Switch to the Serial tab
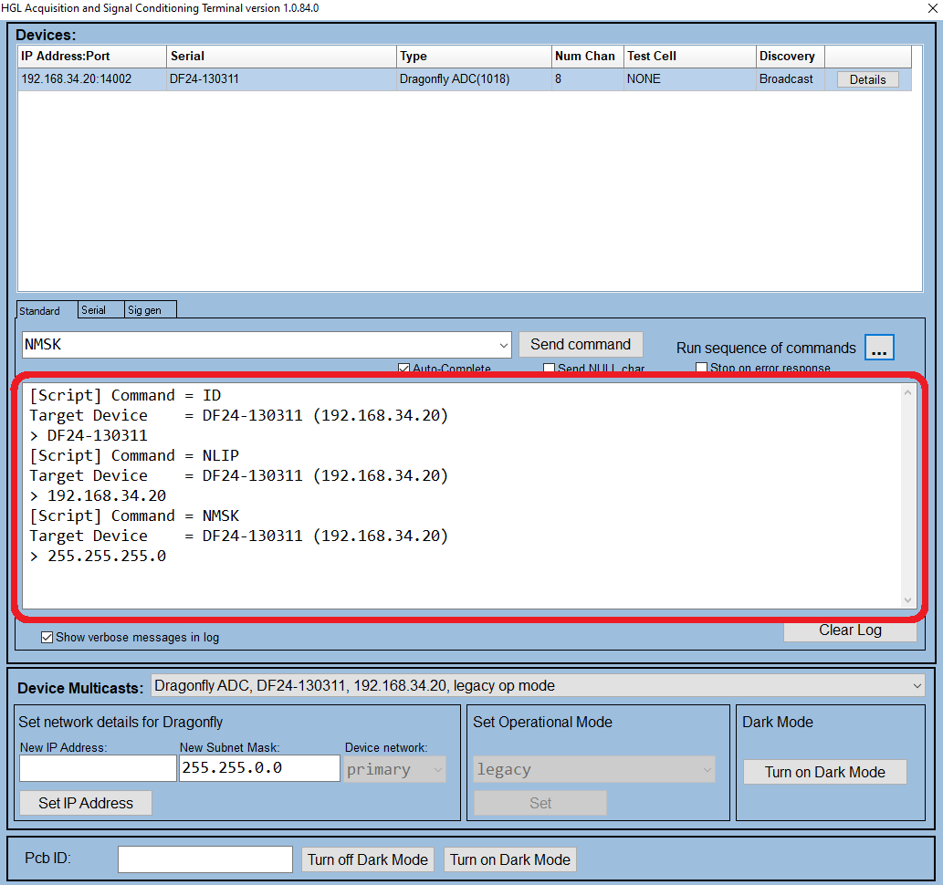This screenshot has height=885, width=943. pyautogui.click(x=100, y=309)
